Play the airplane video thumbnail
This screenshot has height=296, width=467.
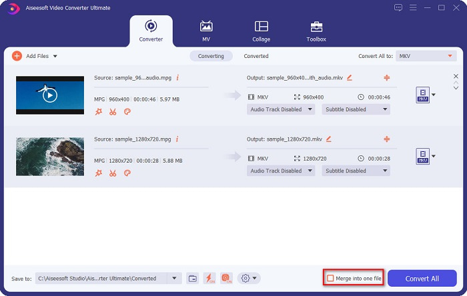point(50,95)
